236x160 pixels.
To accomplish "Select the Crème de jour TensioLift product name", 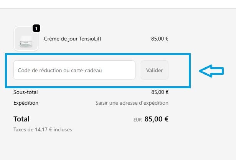I will click(73, 39).
